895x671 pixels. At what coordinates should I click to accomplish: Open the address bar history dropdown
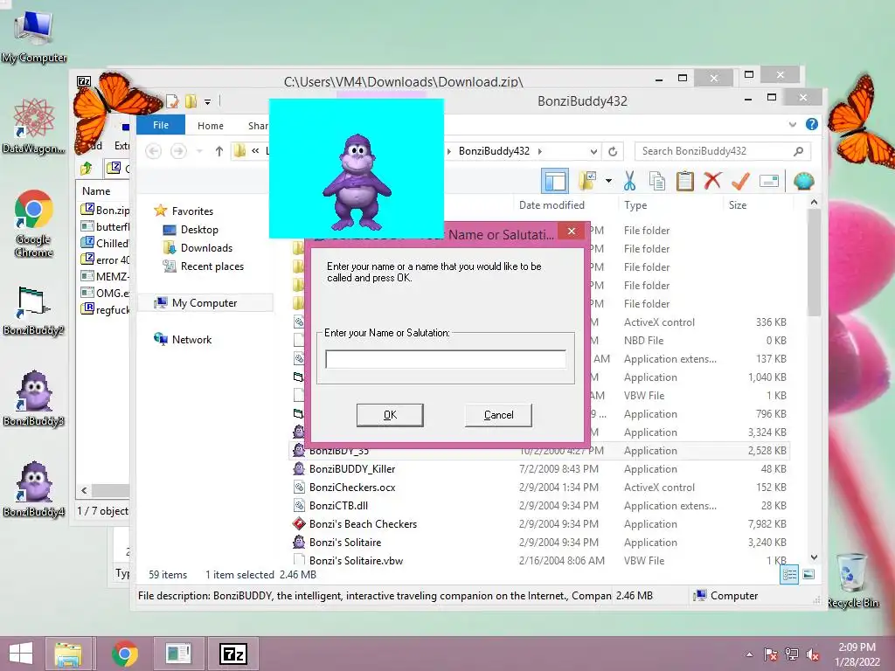[x=593, y=151]
